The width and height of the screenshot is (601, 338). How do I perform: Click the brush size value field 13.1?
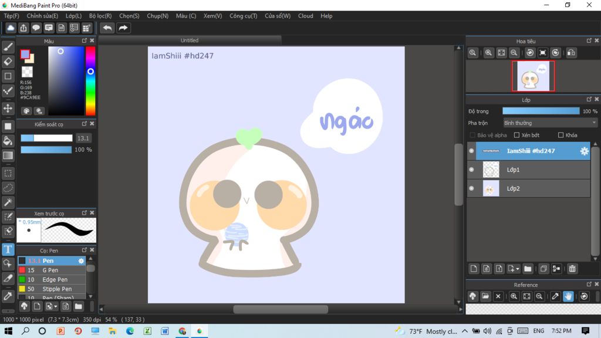tap(83, 138)
